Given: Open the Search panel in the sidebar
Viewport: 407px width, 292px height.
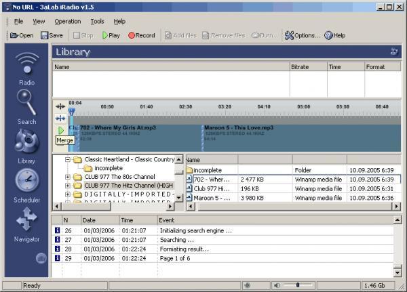Looking at the screenshot, I should point(26,107).
